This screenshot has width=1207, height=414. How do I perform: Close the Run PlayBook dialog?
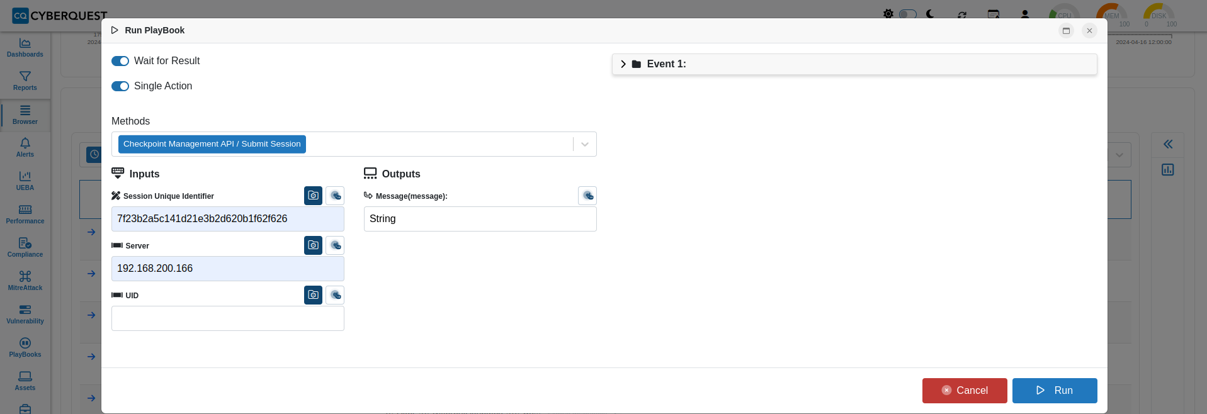tap(1089, 31)
